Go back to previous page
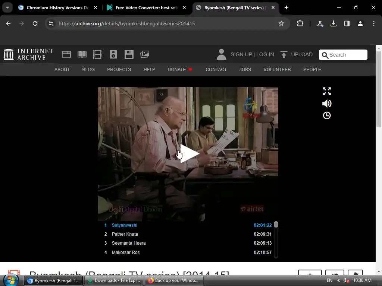Image resolution: width=382 pixels, height=286 pixels. 8,23
